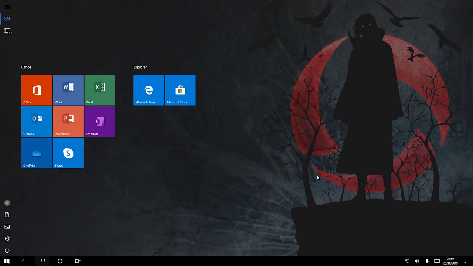Expand the hamburger menu at top left

pos(7,7)
